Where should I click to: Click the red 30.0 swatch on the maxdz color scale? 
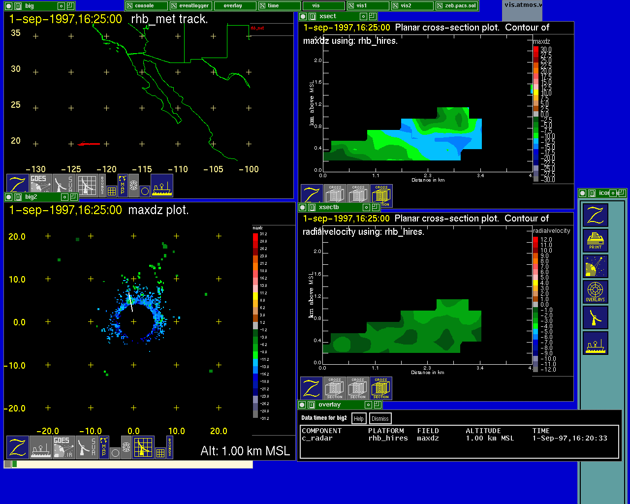[x=536, y=50]
